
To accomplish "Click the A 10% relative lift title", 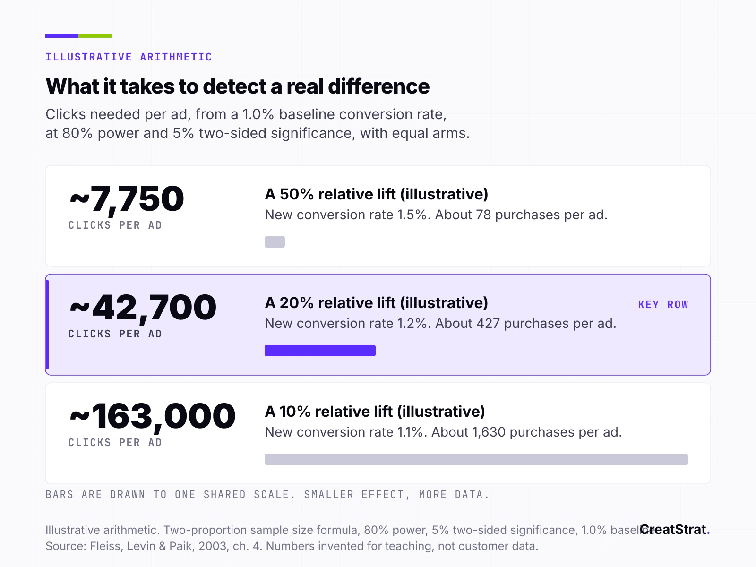I will coord(375,412).
